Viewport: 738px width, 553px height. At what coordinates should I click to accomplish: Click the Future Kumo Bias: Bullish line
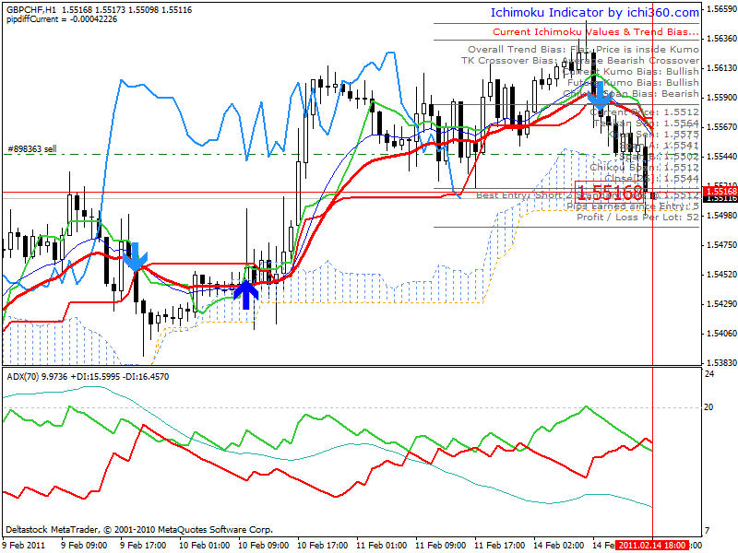[633, 83]
